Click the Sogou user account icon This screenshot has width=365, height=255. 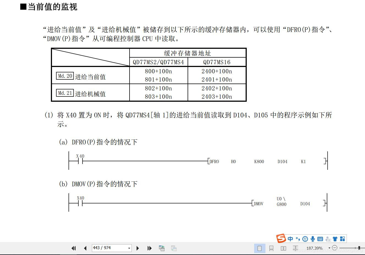[x=328, y=239]
